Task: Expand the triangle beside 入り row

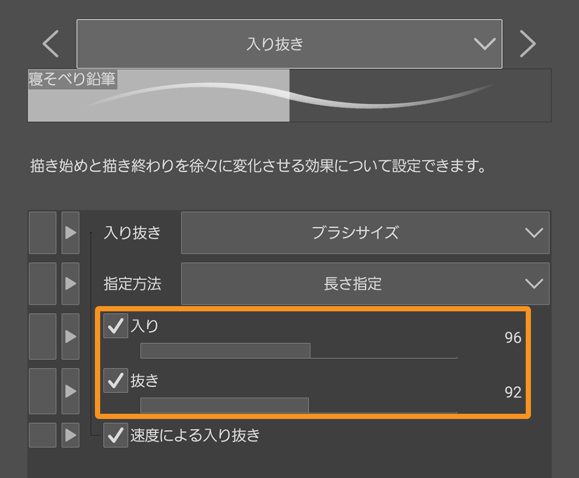Action: [x=71, y=336]
